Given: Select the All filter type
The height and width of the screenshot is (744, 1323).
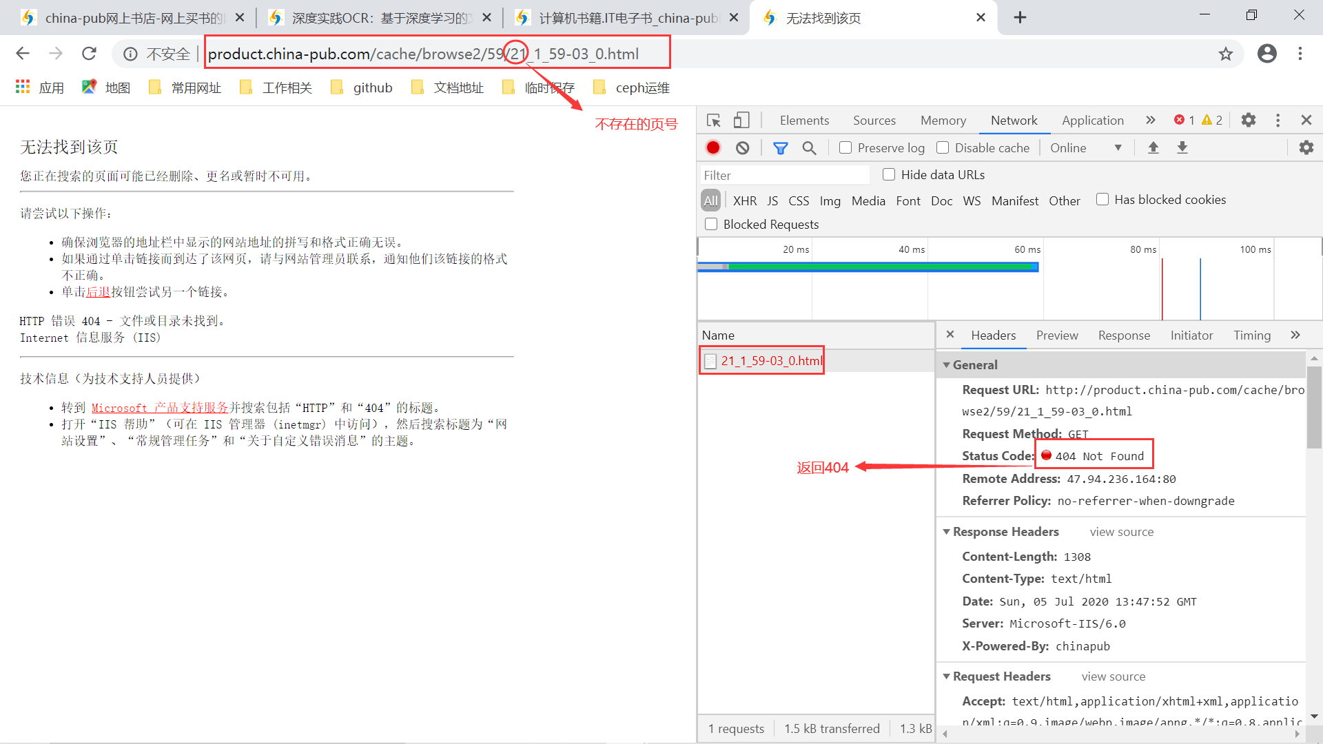Looking at the screenshot, I should coord(710,200).
